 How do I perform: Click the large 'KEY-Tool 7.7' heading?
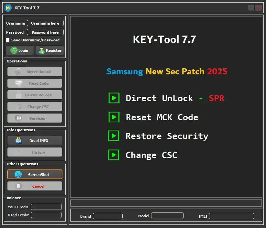click(165, 39)
